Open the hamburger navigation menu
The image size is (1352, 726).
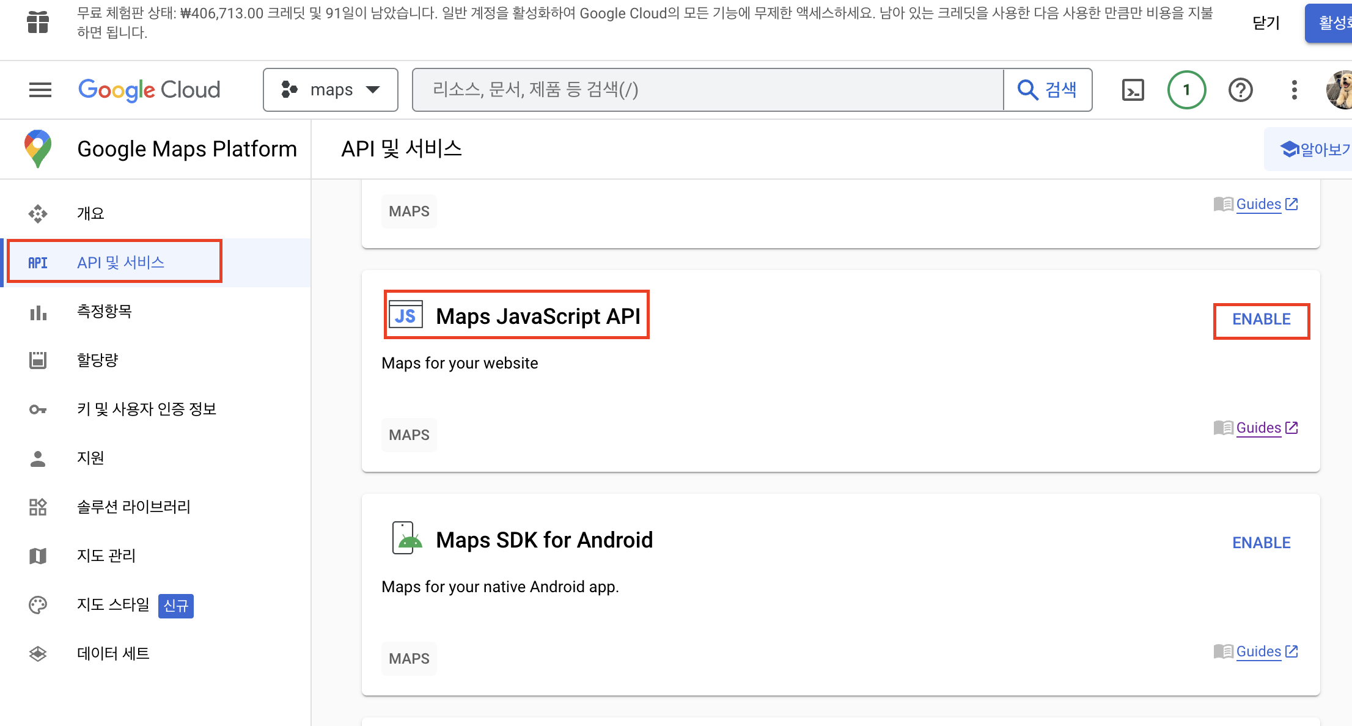click(x=40, y=90)
